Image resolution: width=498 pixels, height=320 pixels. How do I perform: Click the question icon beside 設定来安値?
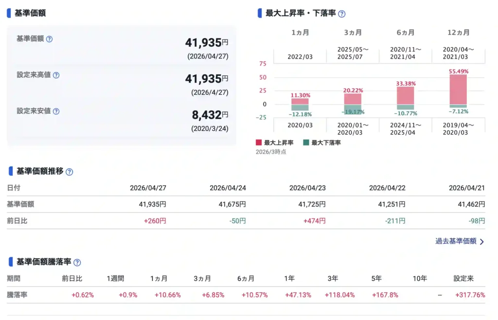(56, 111)
